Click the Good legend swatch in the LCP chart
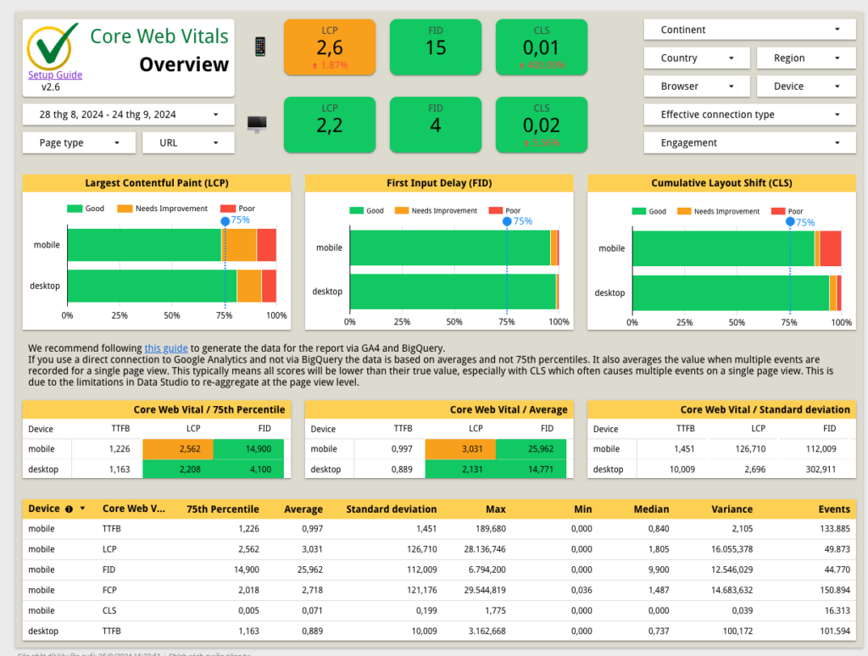Image resolution: width=868 pixels, height=656 pixels. pyautogui.click(x=75, y=208)
